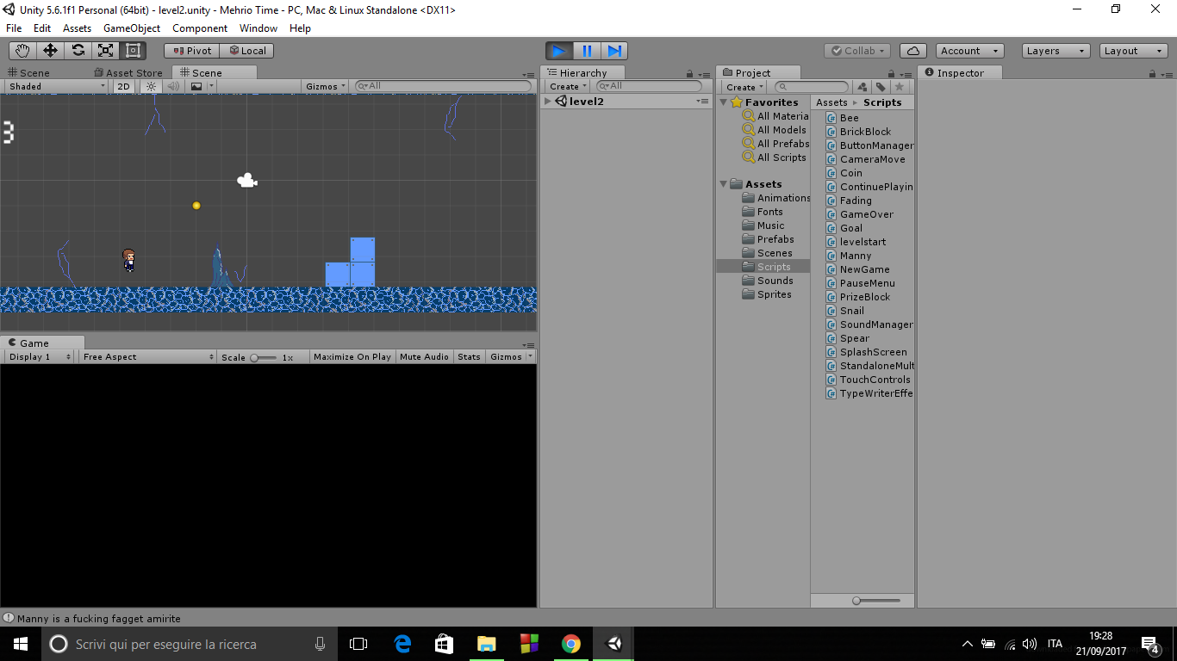The image size is (1177, 661).
Task: Click the Hierarchy search field
Action: point(650,86)
